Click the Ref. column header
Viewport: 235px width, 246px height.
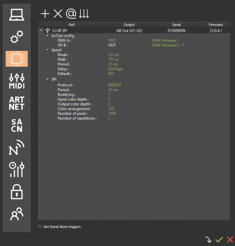pyautogui.click(x=72, y=25)
